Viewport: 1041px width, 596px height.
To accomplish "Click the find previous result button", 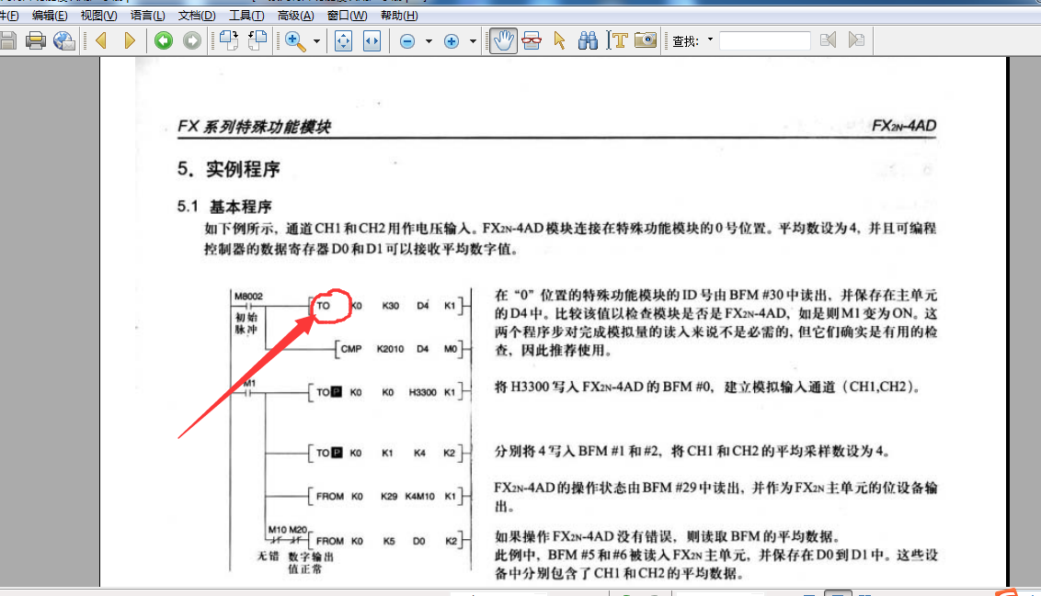I will [828, 40].
